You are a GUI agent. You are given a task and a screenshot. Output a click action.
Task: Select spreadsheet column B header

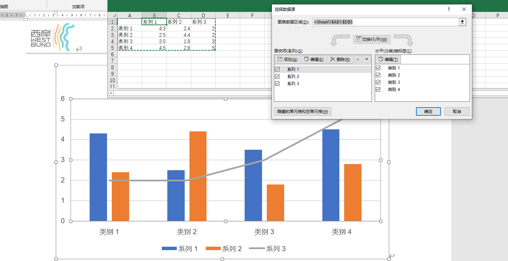(x=154, y=16)
